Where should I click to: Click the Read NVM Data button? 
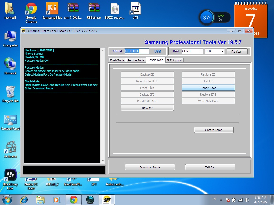point(147,101)
